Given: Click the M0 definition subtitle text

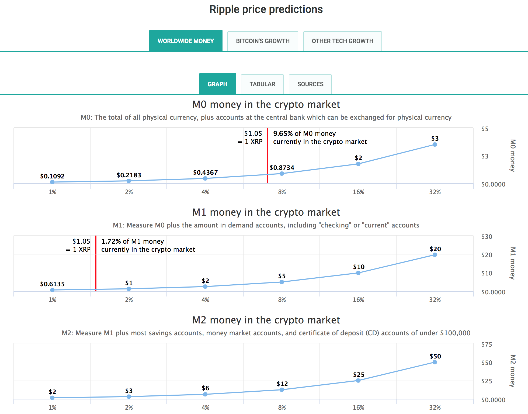Looking at the screenshot, I should (266, 118).
